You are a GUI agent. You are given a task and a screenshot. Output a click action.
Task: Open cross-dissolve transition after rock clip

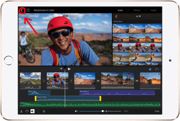[x=98, y=81]
